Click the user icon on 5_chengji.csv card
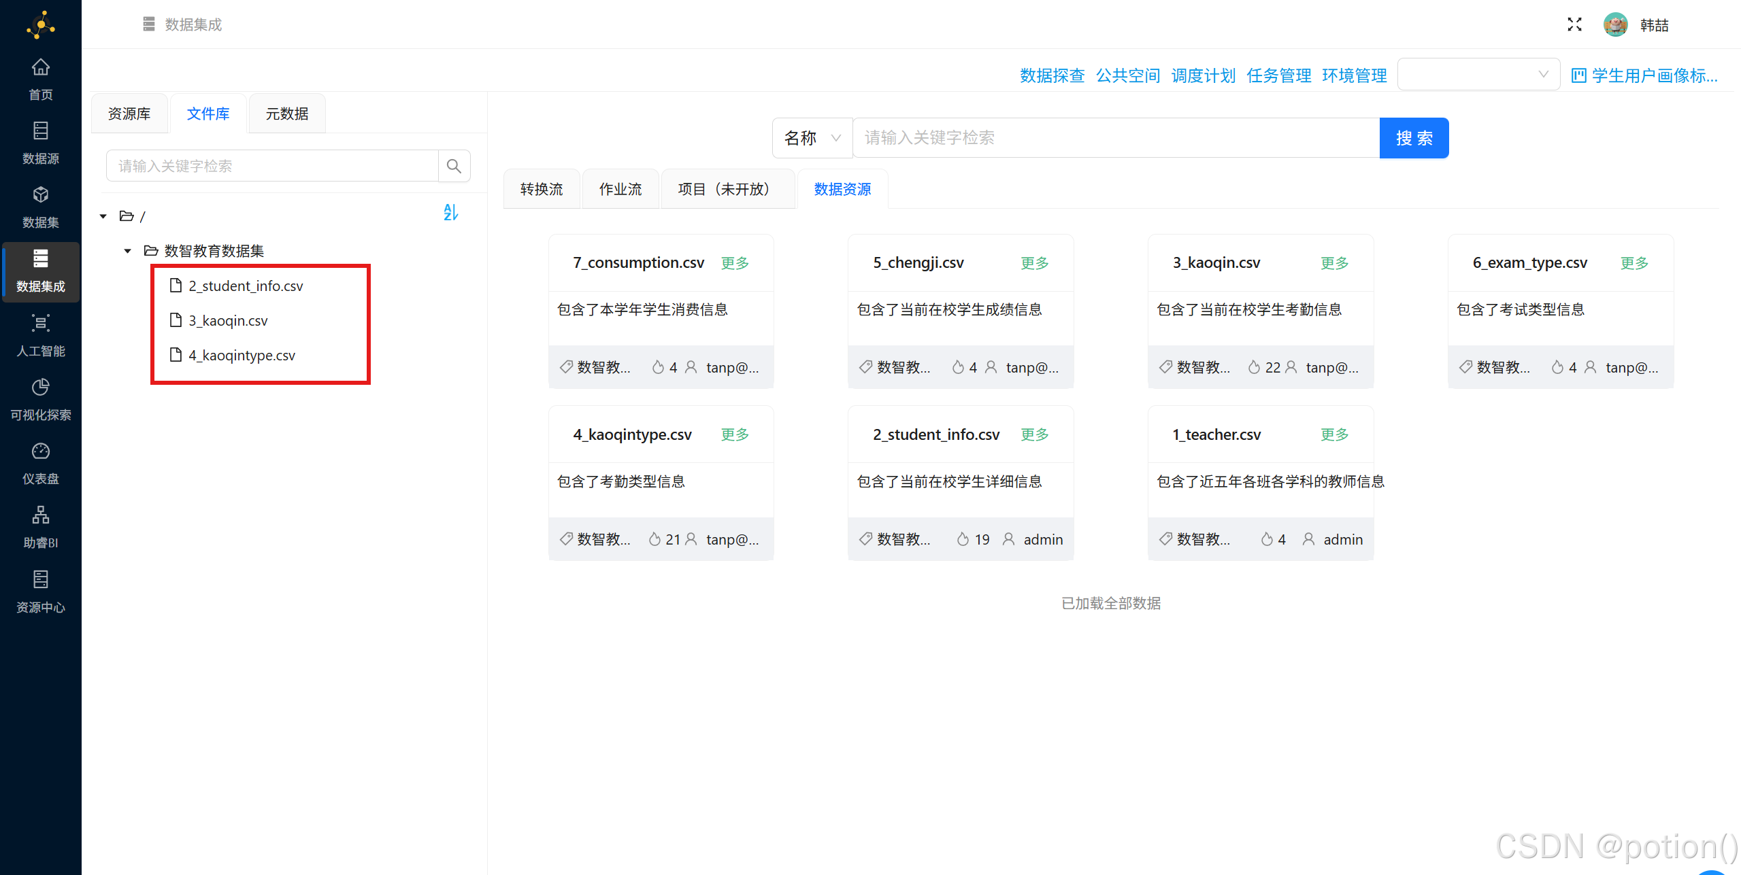Viewport: 1741px width, 875px height. (991, 367)
